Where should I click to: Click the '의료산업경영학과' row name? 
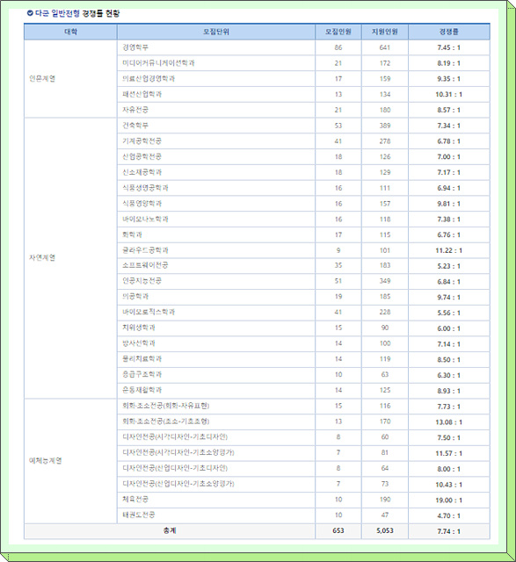149,78
